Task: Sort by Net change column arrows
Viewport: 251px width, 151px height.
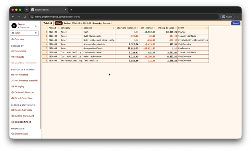Action: pos(154,28)
